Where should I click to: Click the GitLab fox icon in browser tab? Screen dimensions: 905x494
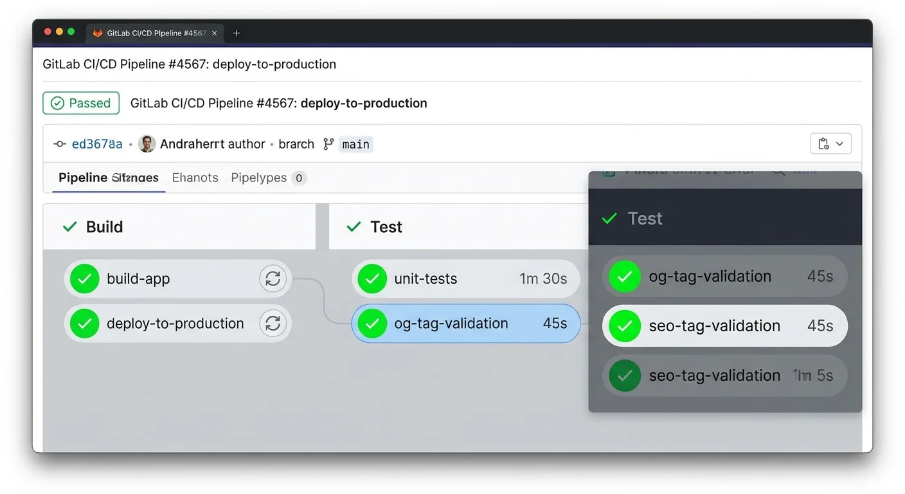98,33
